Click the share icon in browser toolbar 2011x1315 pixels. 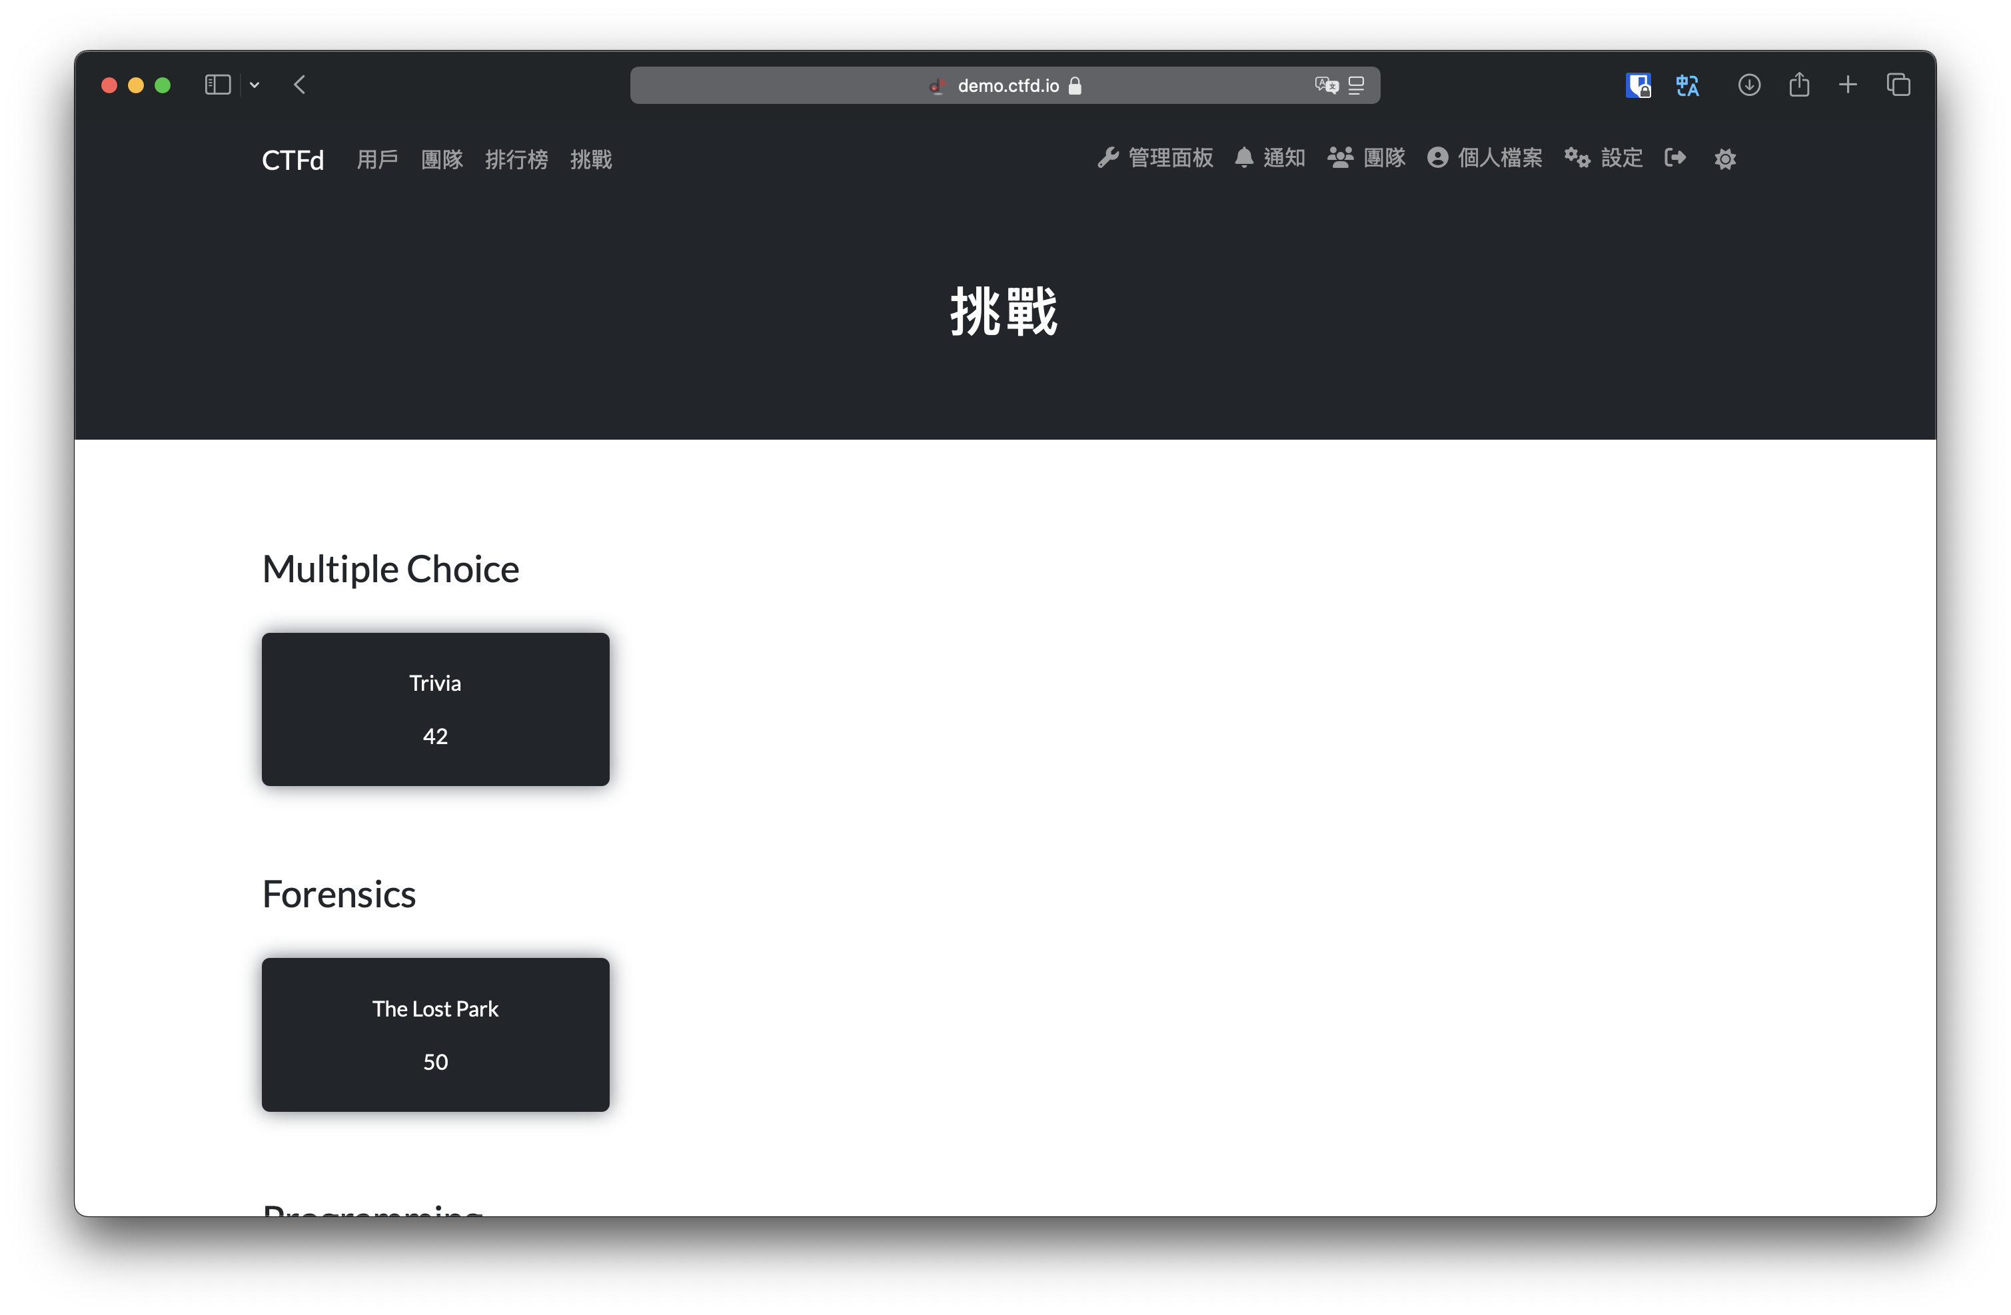[1800, 85]
